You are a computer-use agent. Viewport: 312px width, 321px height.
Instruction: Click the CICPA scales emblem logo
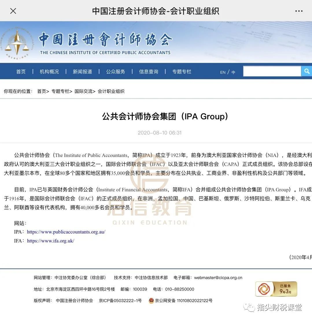click(x=17, y=43)
